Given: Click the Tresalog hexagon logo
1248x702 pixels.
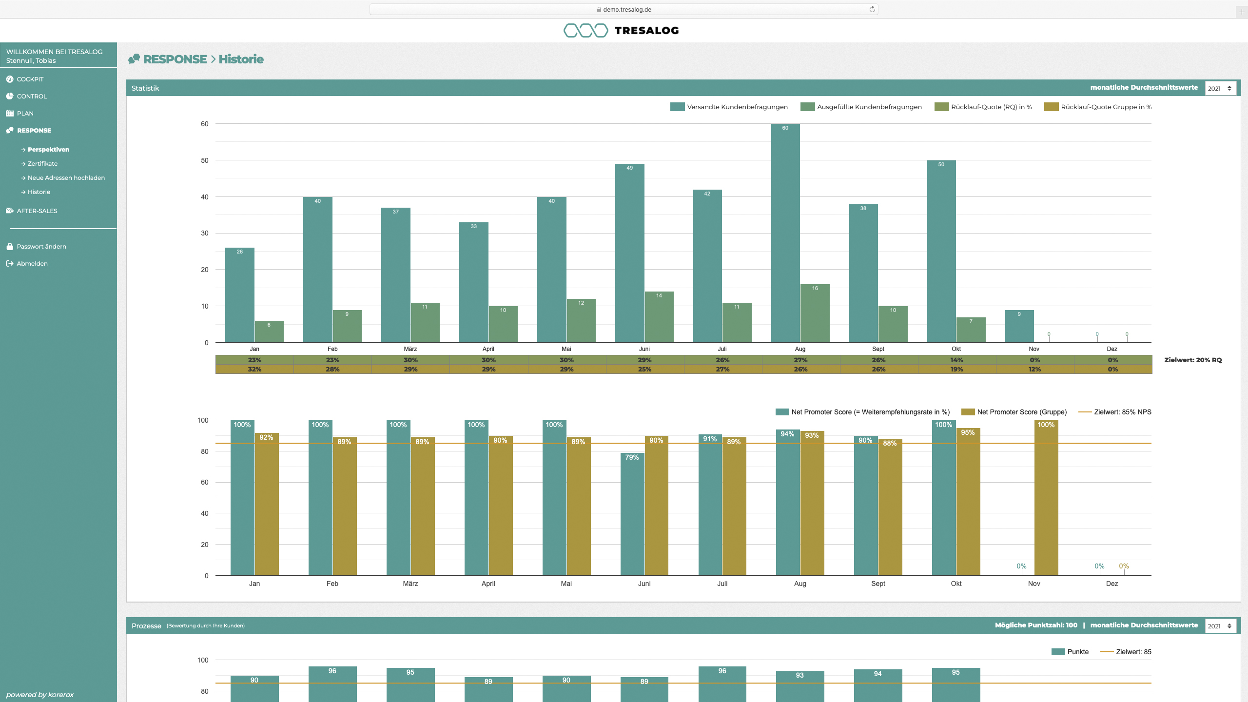Looking at the screenshot, I should click(585, 30).
